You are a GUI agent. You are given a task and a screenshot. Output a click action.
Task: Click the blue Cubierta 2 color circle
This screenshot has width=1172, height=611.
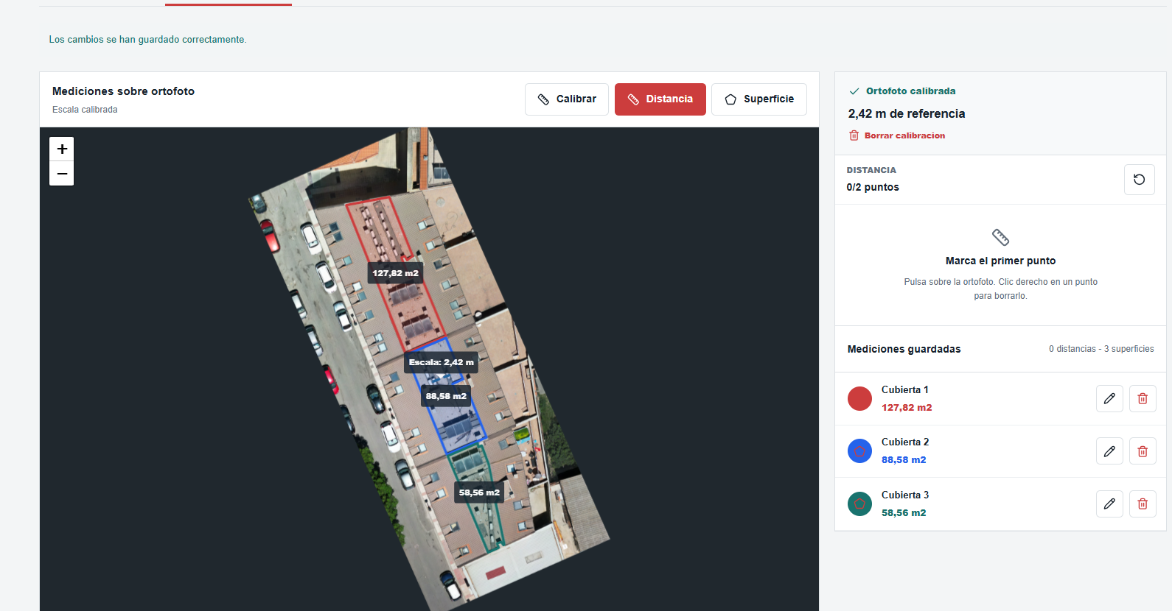[x=859, y=451]
